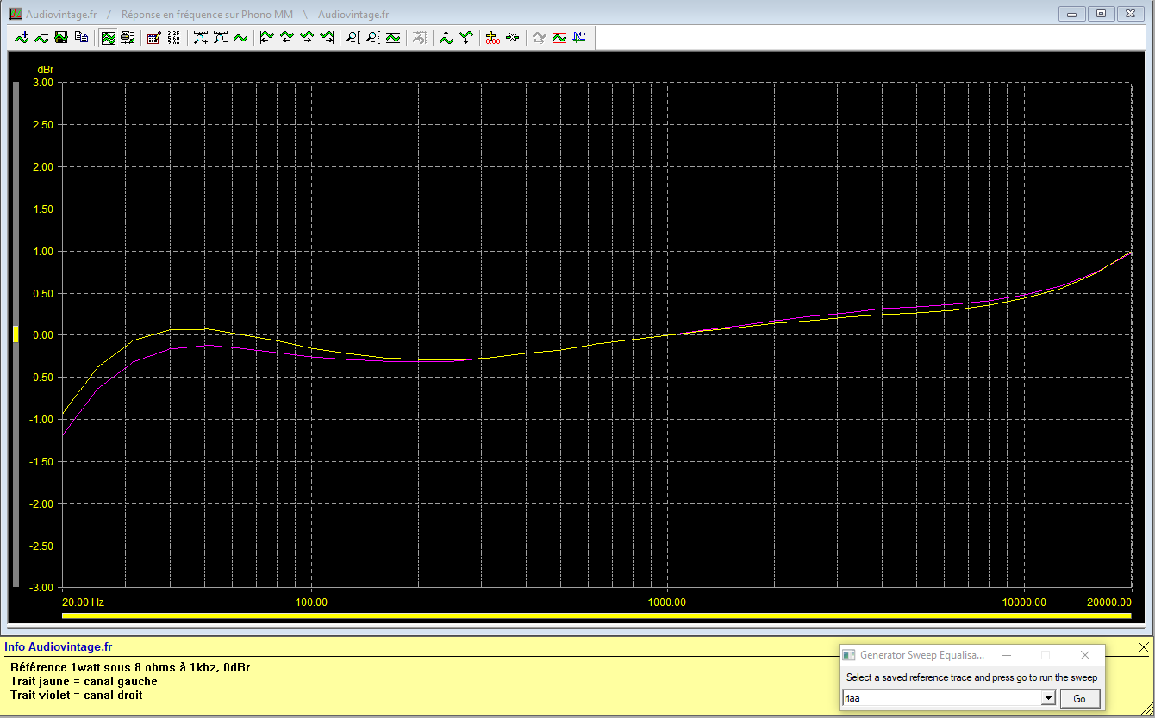Click vertical zoom in magnifier icon
Image resolution: width=1155 pixels, height=718 pixels.
pyautogui.click(x=353, y=37)
